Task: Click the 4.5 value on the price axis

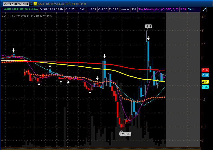Action: click(204, 17)
